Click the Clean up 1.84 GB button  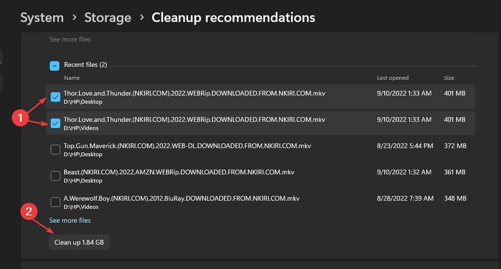pyautogui.click(x=79, y=242)
